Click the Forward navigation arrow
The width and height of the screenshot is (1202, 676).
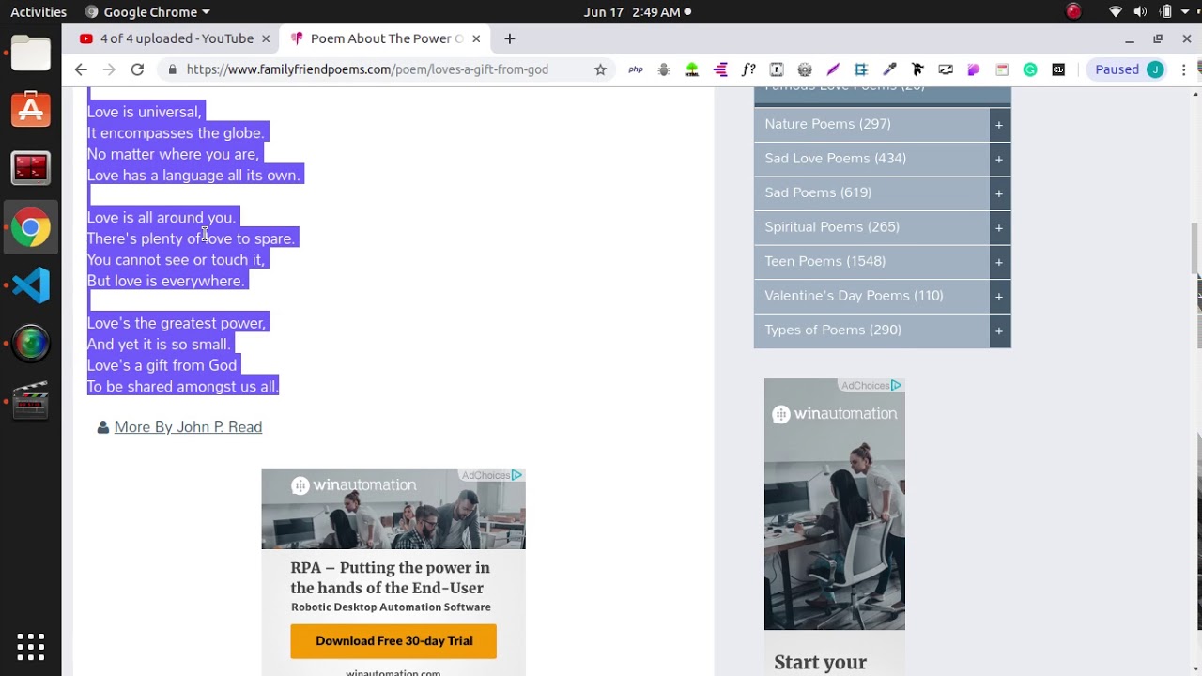pos(109,69)
